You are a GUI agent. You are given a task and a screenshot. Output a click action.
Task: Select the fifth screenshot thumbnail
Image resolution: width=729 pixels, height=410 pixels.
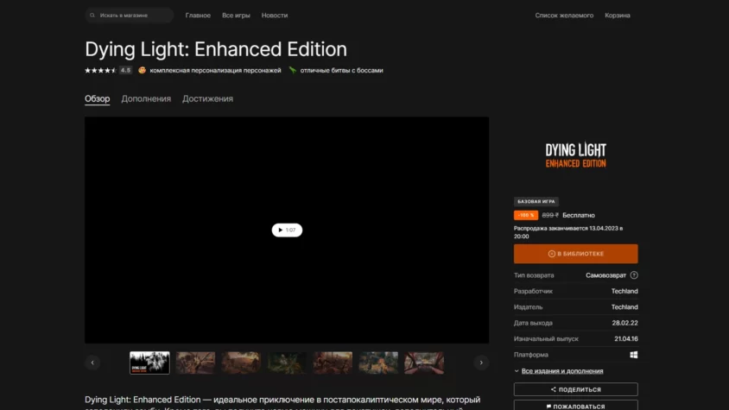[x=333, y=363]
